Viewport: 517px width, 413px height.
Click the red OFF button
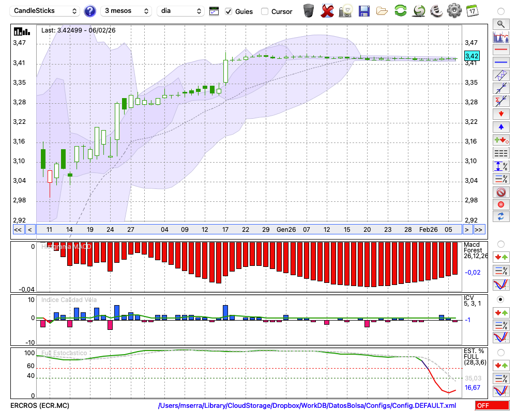[x=492, y=406]
